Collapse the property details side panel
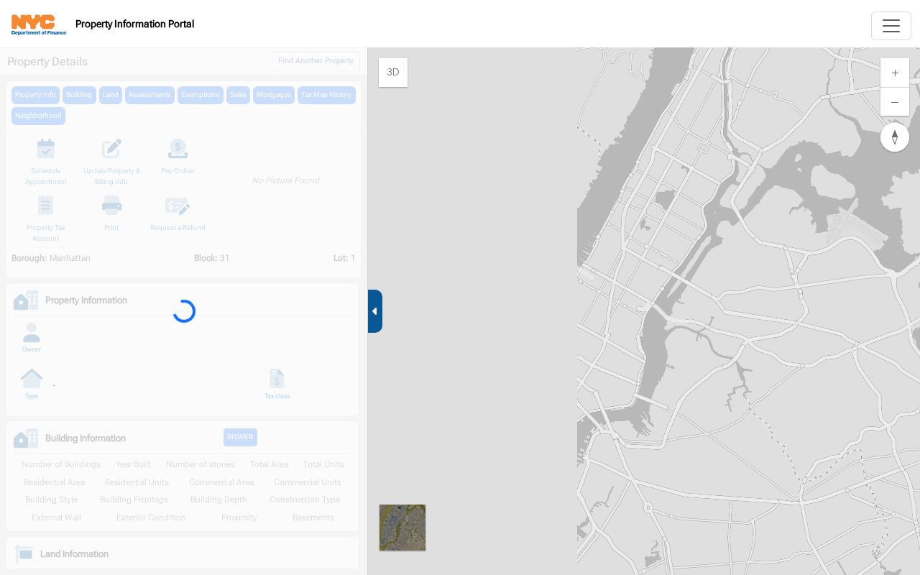Image resolution: width=920 pixels, height=575 pixels. pos(374,311)
